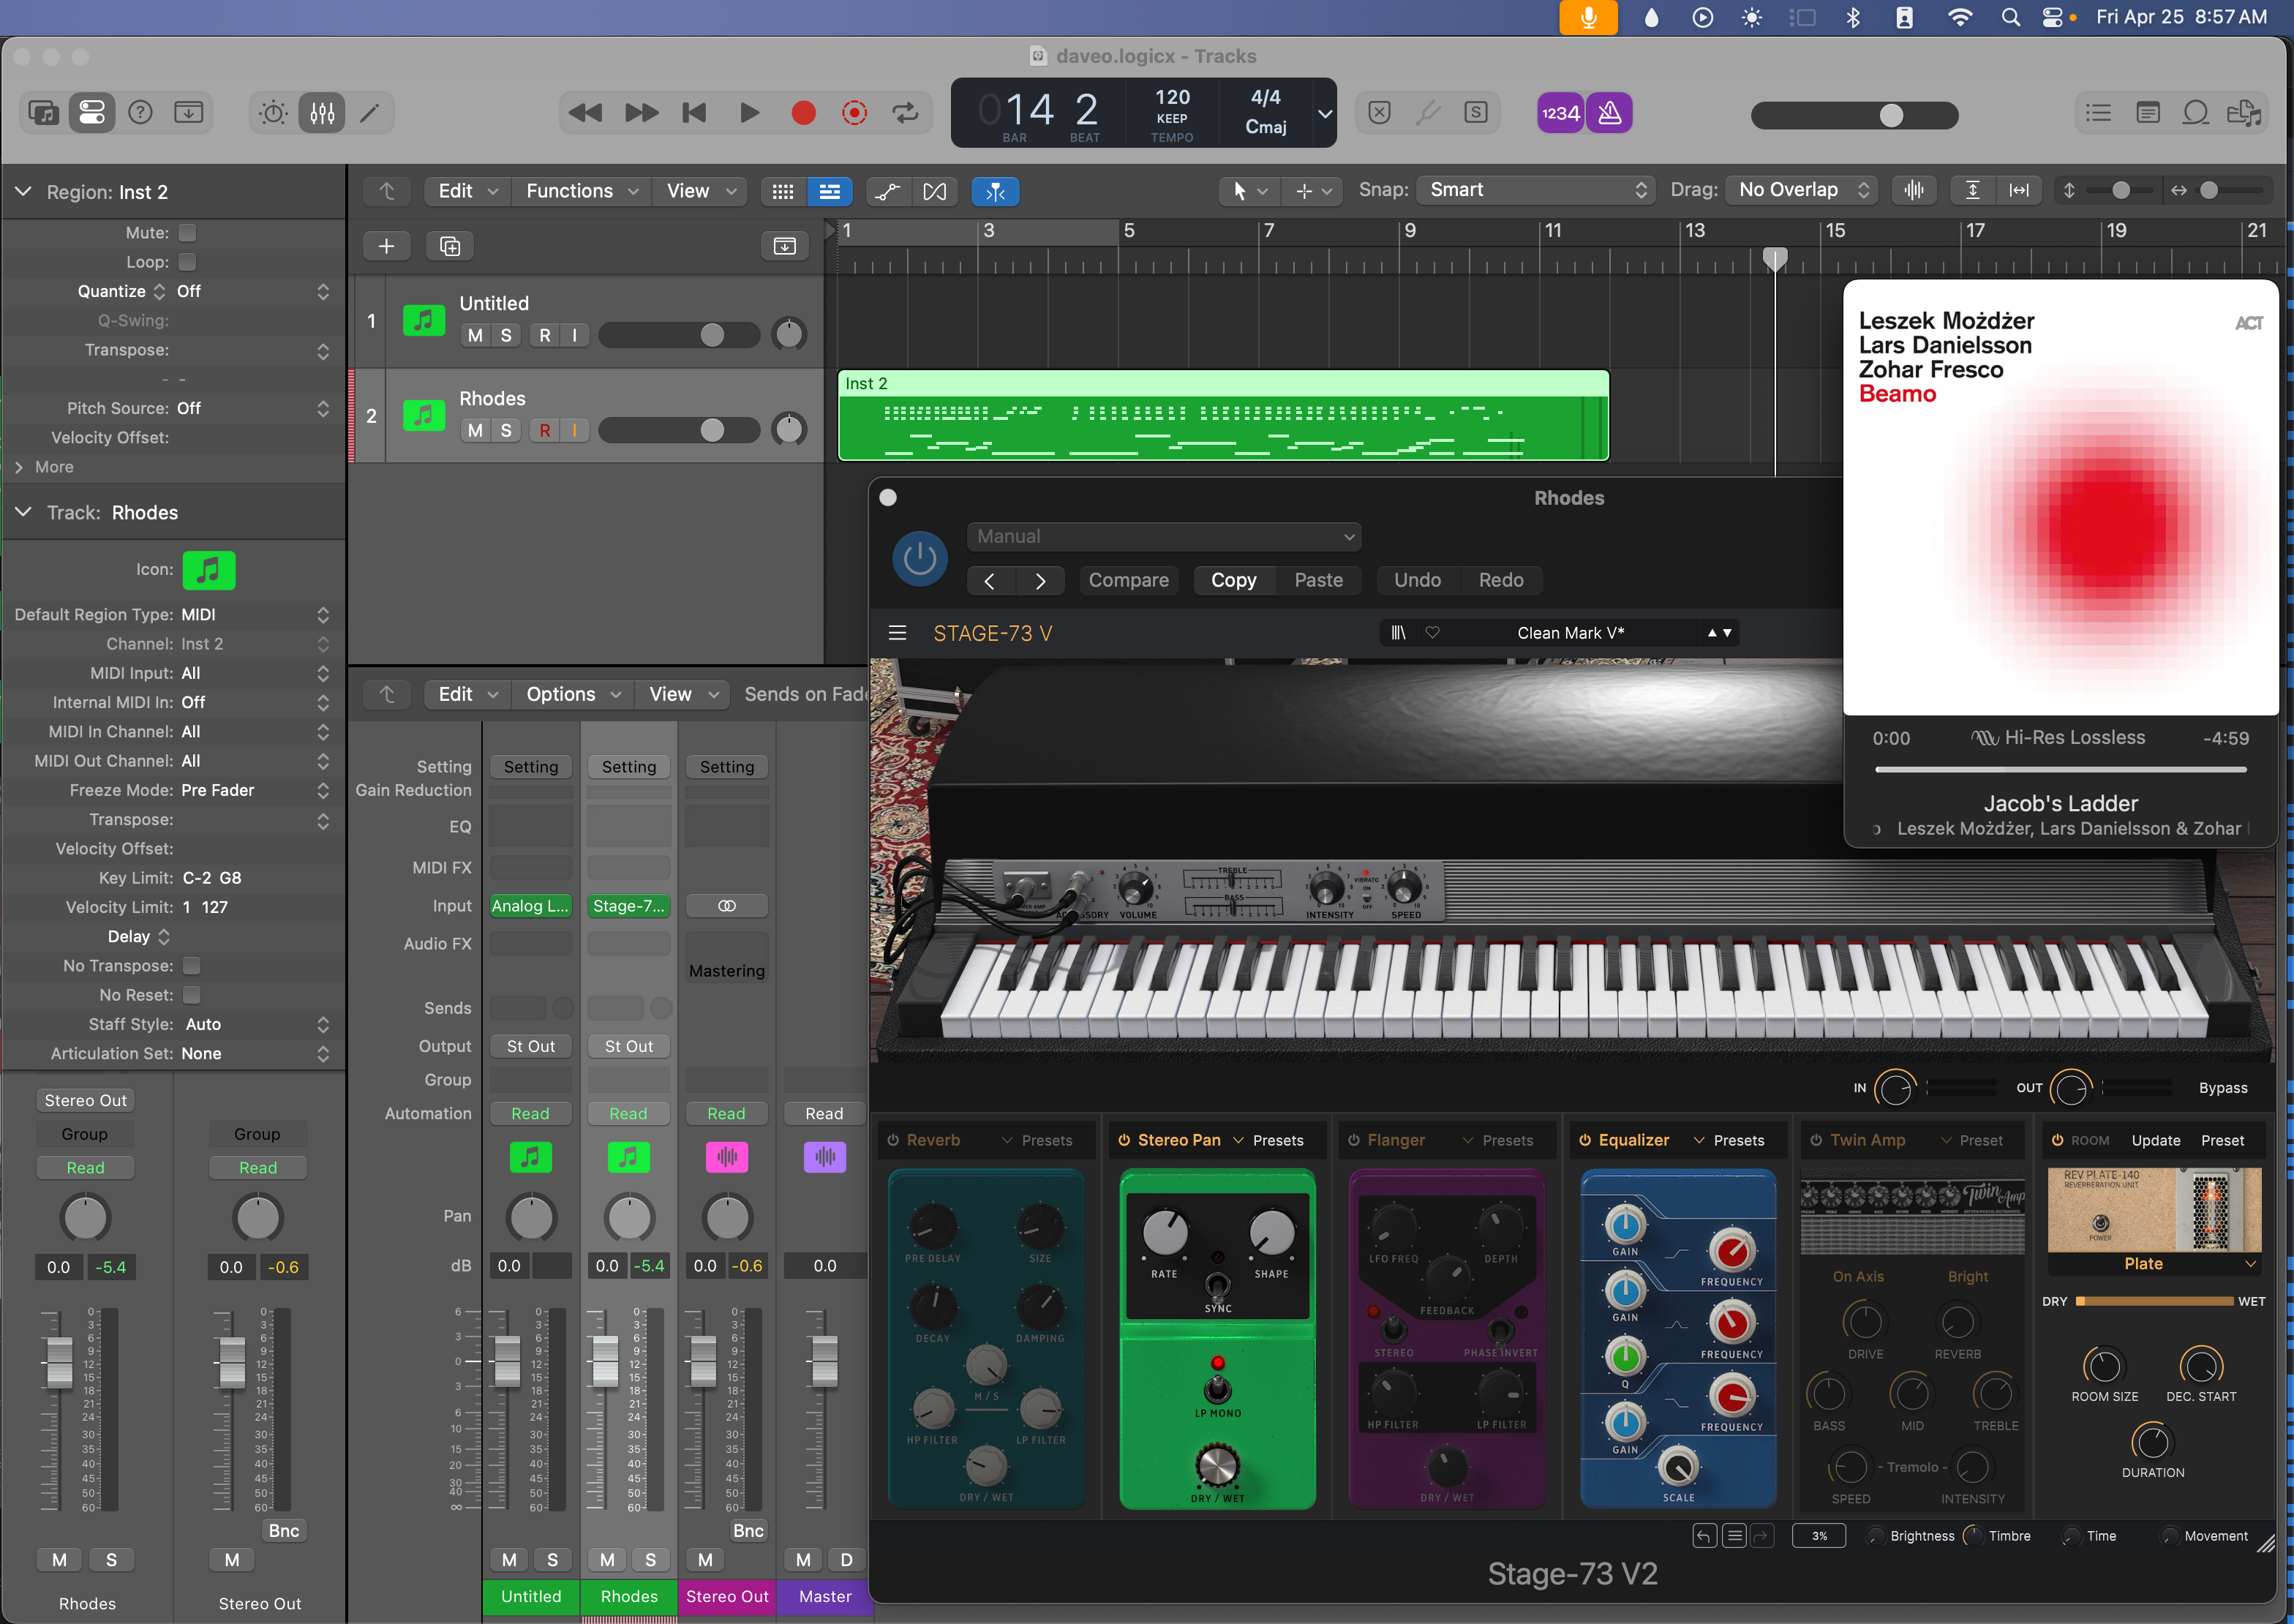Open the Note Pads button
Image resolution: width=2294 pixels, height=1624 pixels.
tap(2147, 112)
